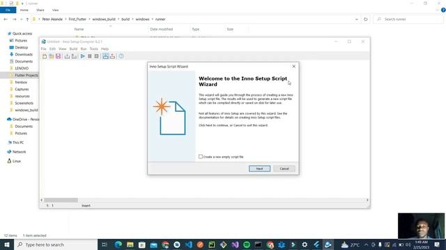Click the Stop Compile toolbar icon
Screen dimensions: 446x250
pyautogui.click(x=74, y=56)
